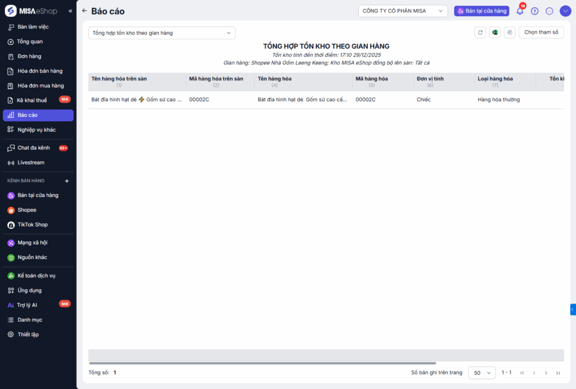Screen dimensions: 576x389
Task: Go to previous page of results
Action: tap(534, 373)
